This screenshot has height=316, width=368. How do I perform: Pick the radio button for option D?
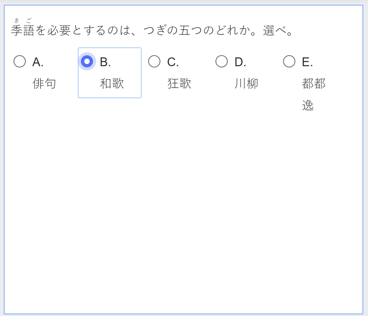click(222, 61)
